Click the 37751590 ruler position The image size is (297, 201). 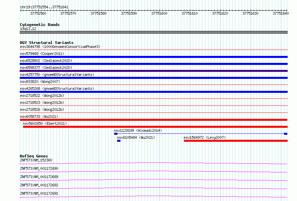129,13
